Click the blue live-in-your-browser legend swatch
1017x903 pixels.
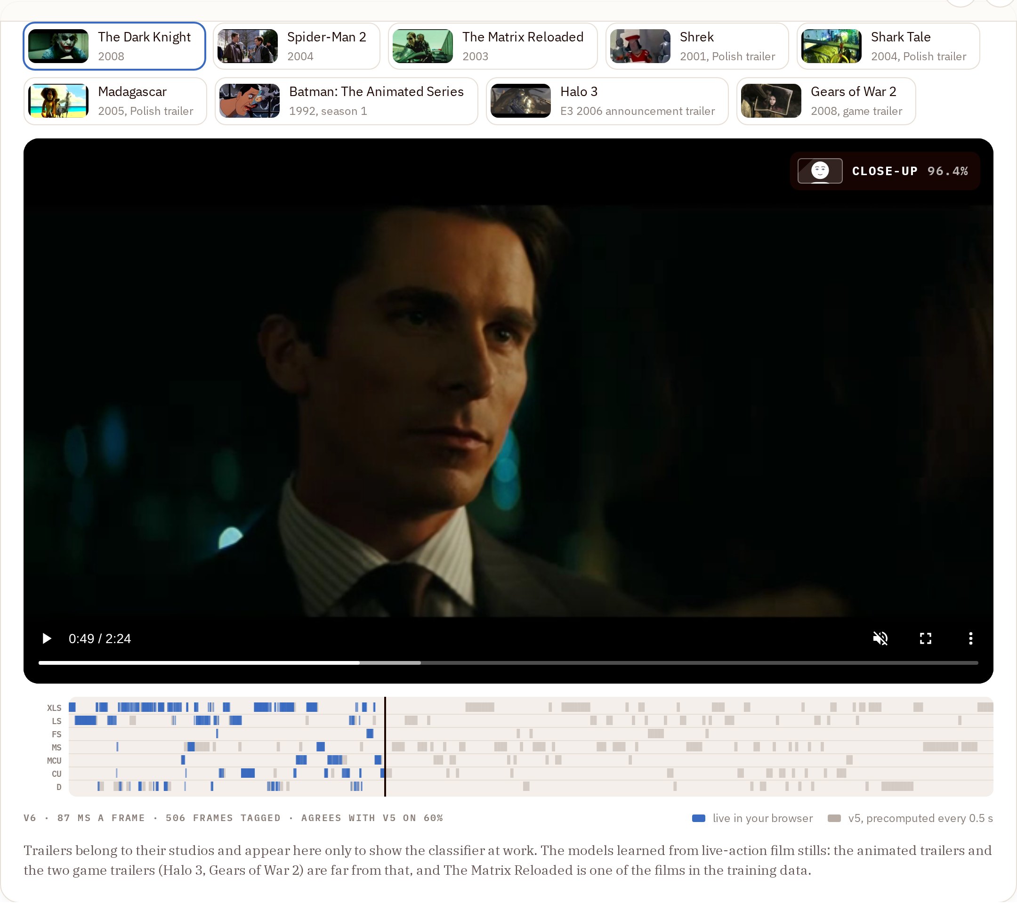click(x=699, y=818)
